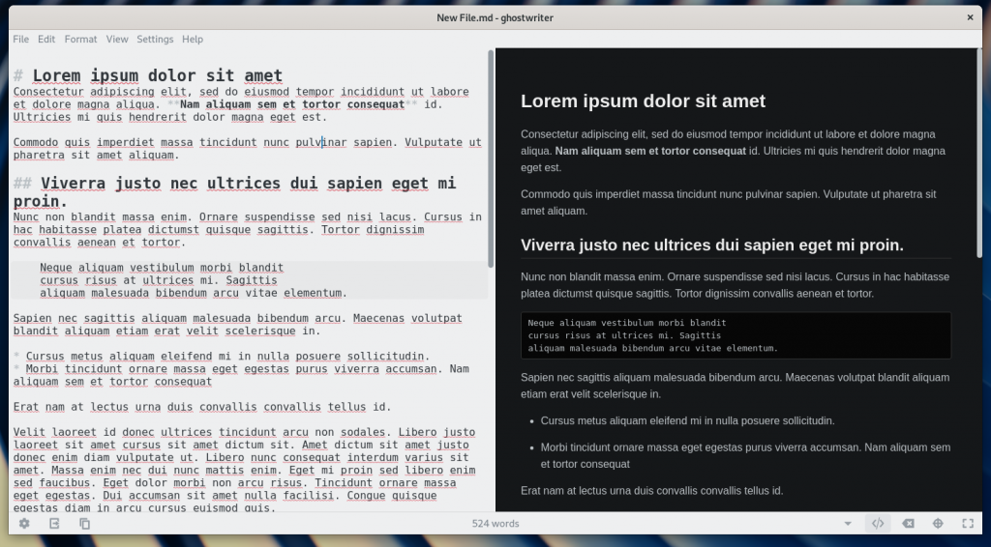Click the export document icon
This screenshot has height=547, width=991.
pos(54,523)
